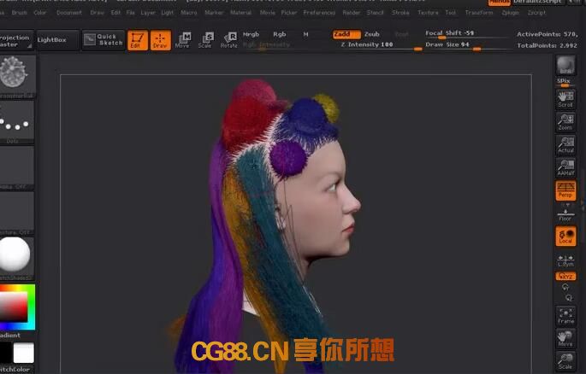586x374 pixels.
Task: Open the Transform menu
Action: [x=479, y=13]
